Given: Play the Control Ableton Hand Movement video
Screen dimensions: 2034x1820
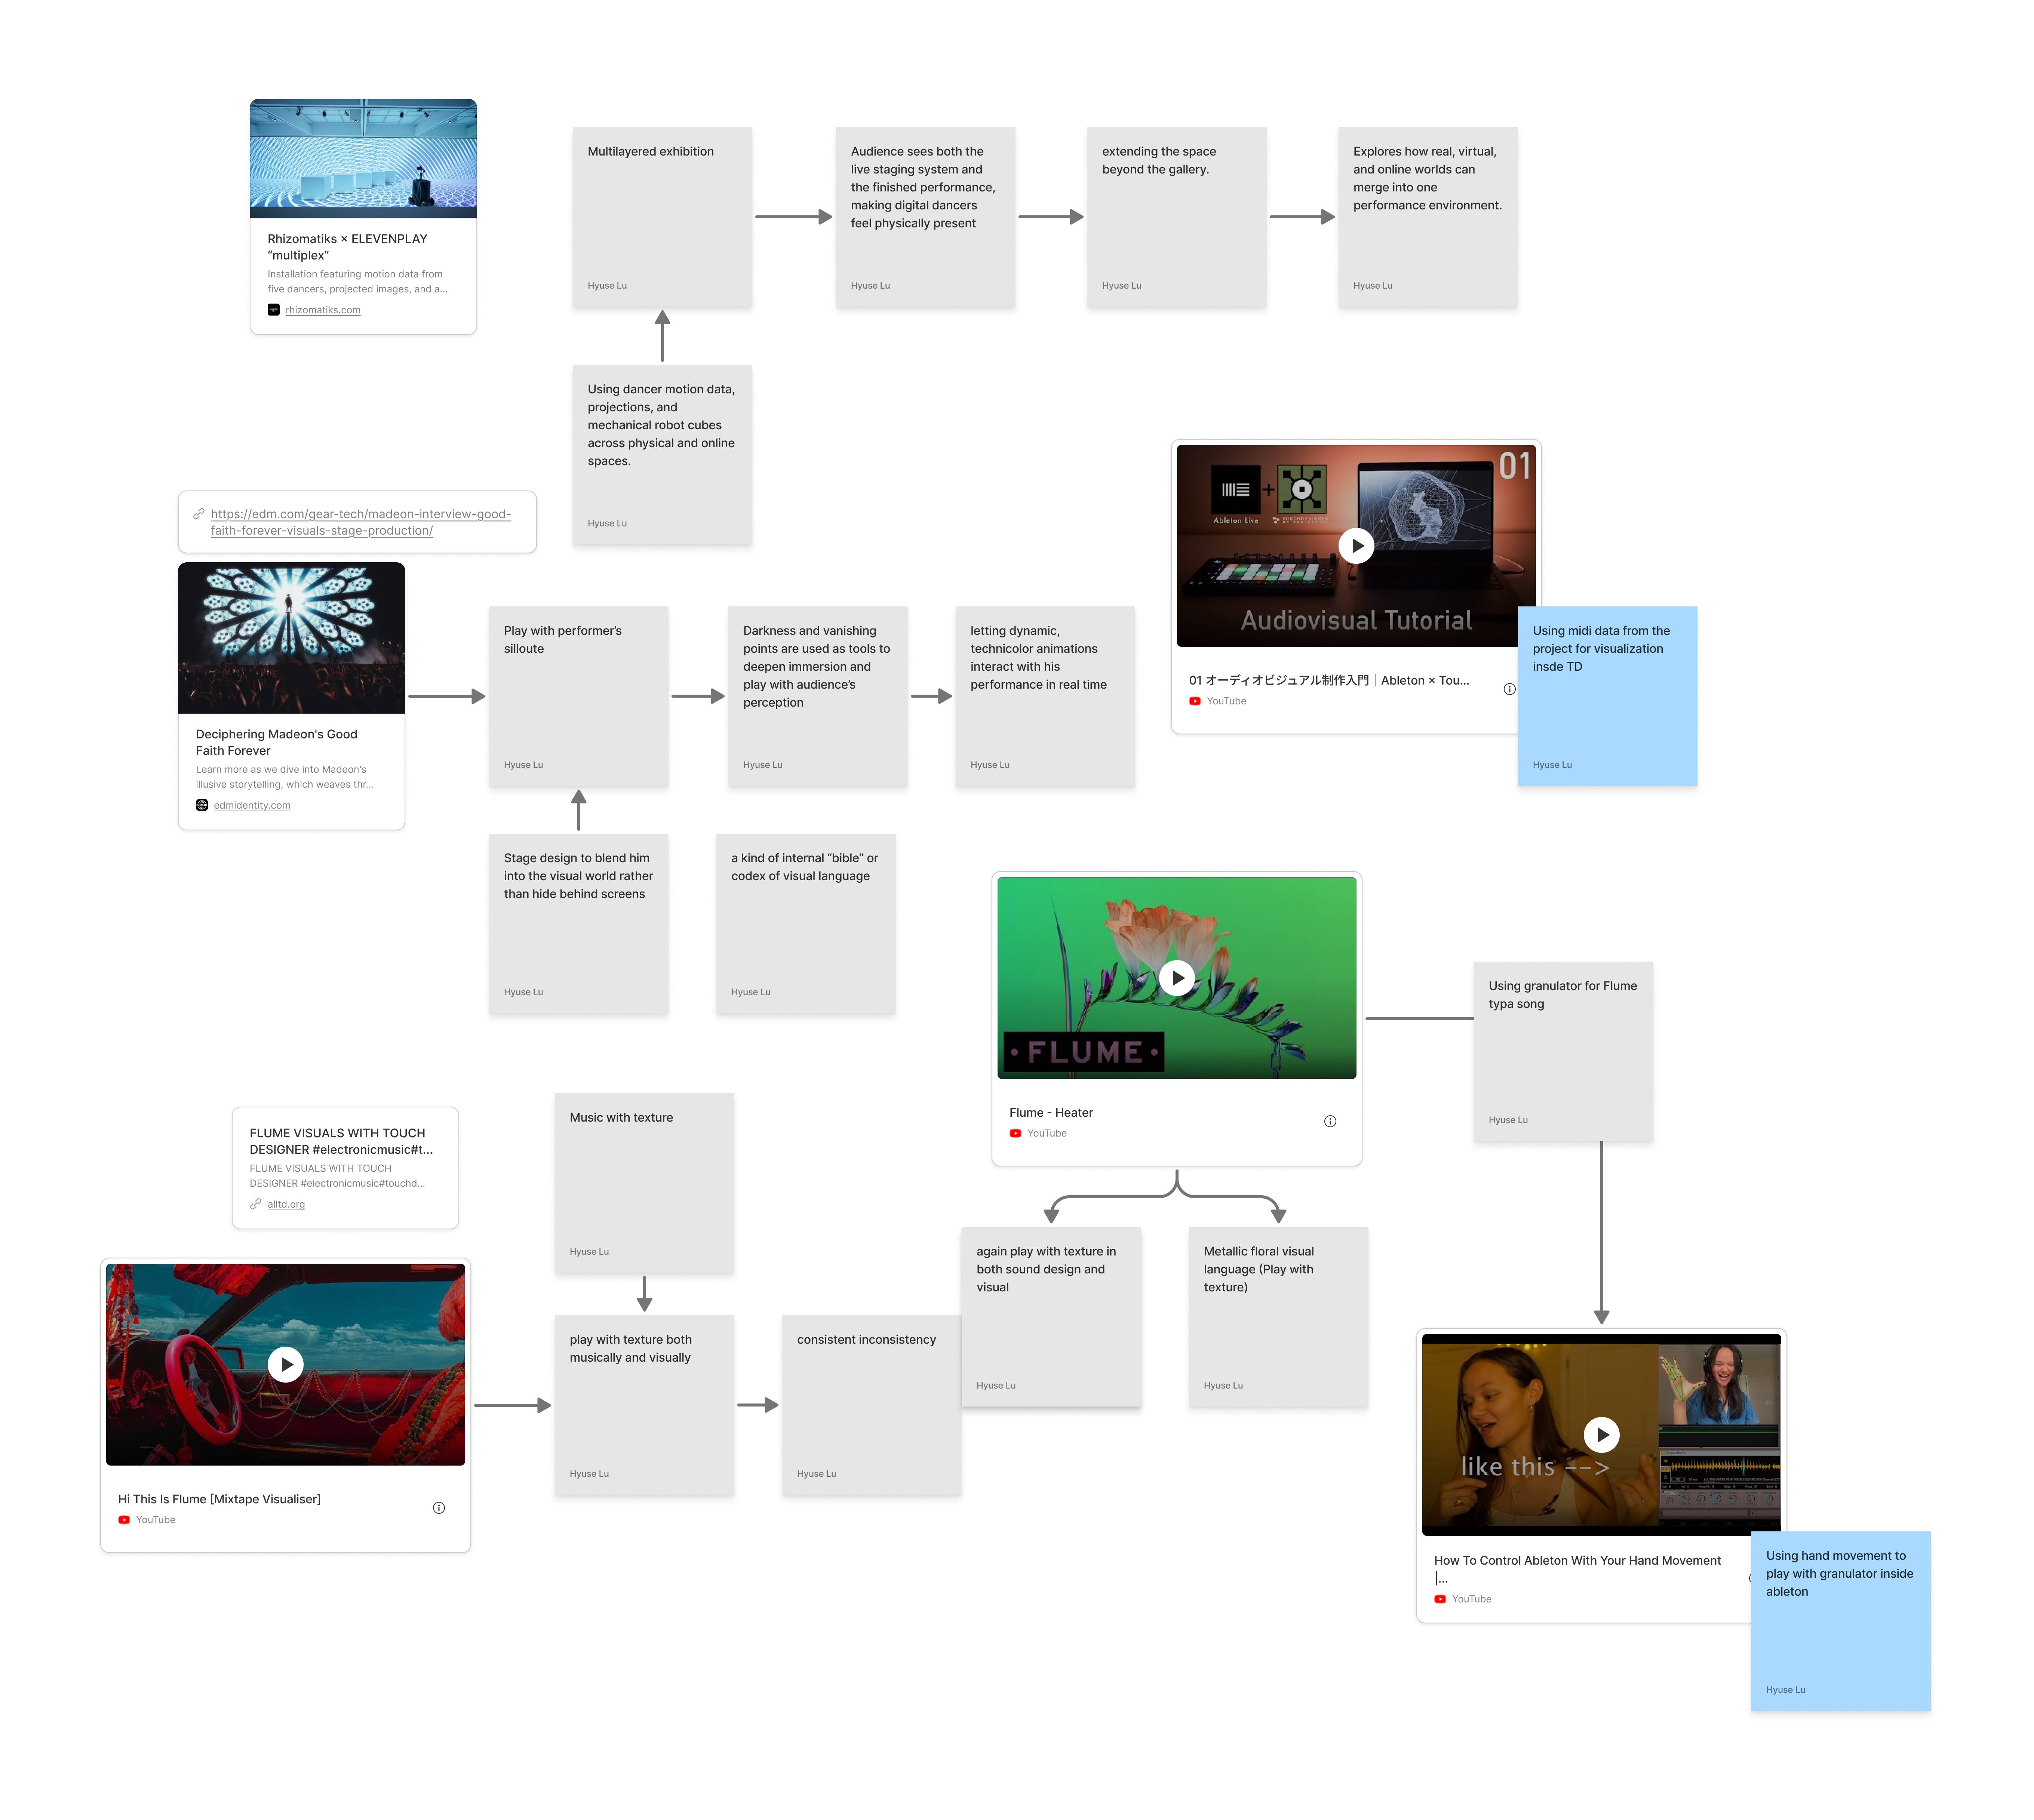Looking at the screenshot, I should 1602,1434.
